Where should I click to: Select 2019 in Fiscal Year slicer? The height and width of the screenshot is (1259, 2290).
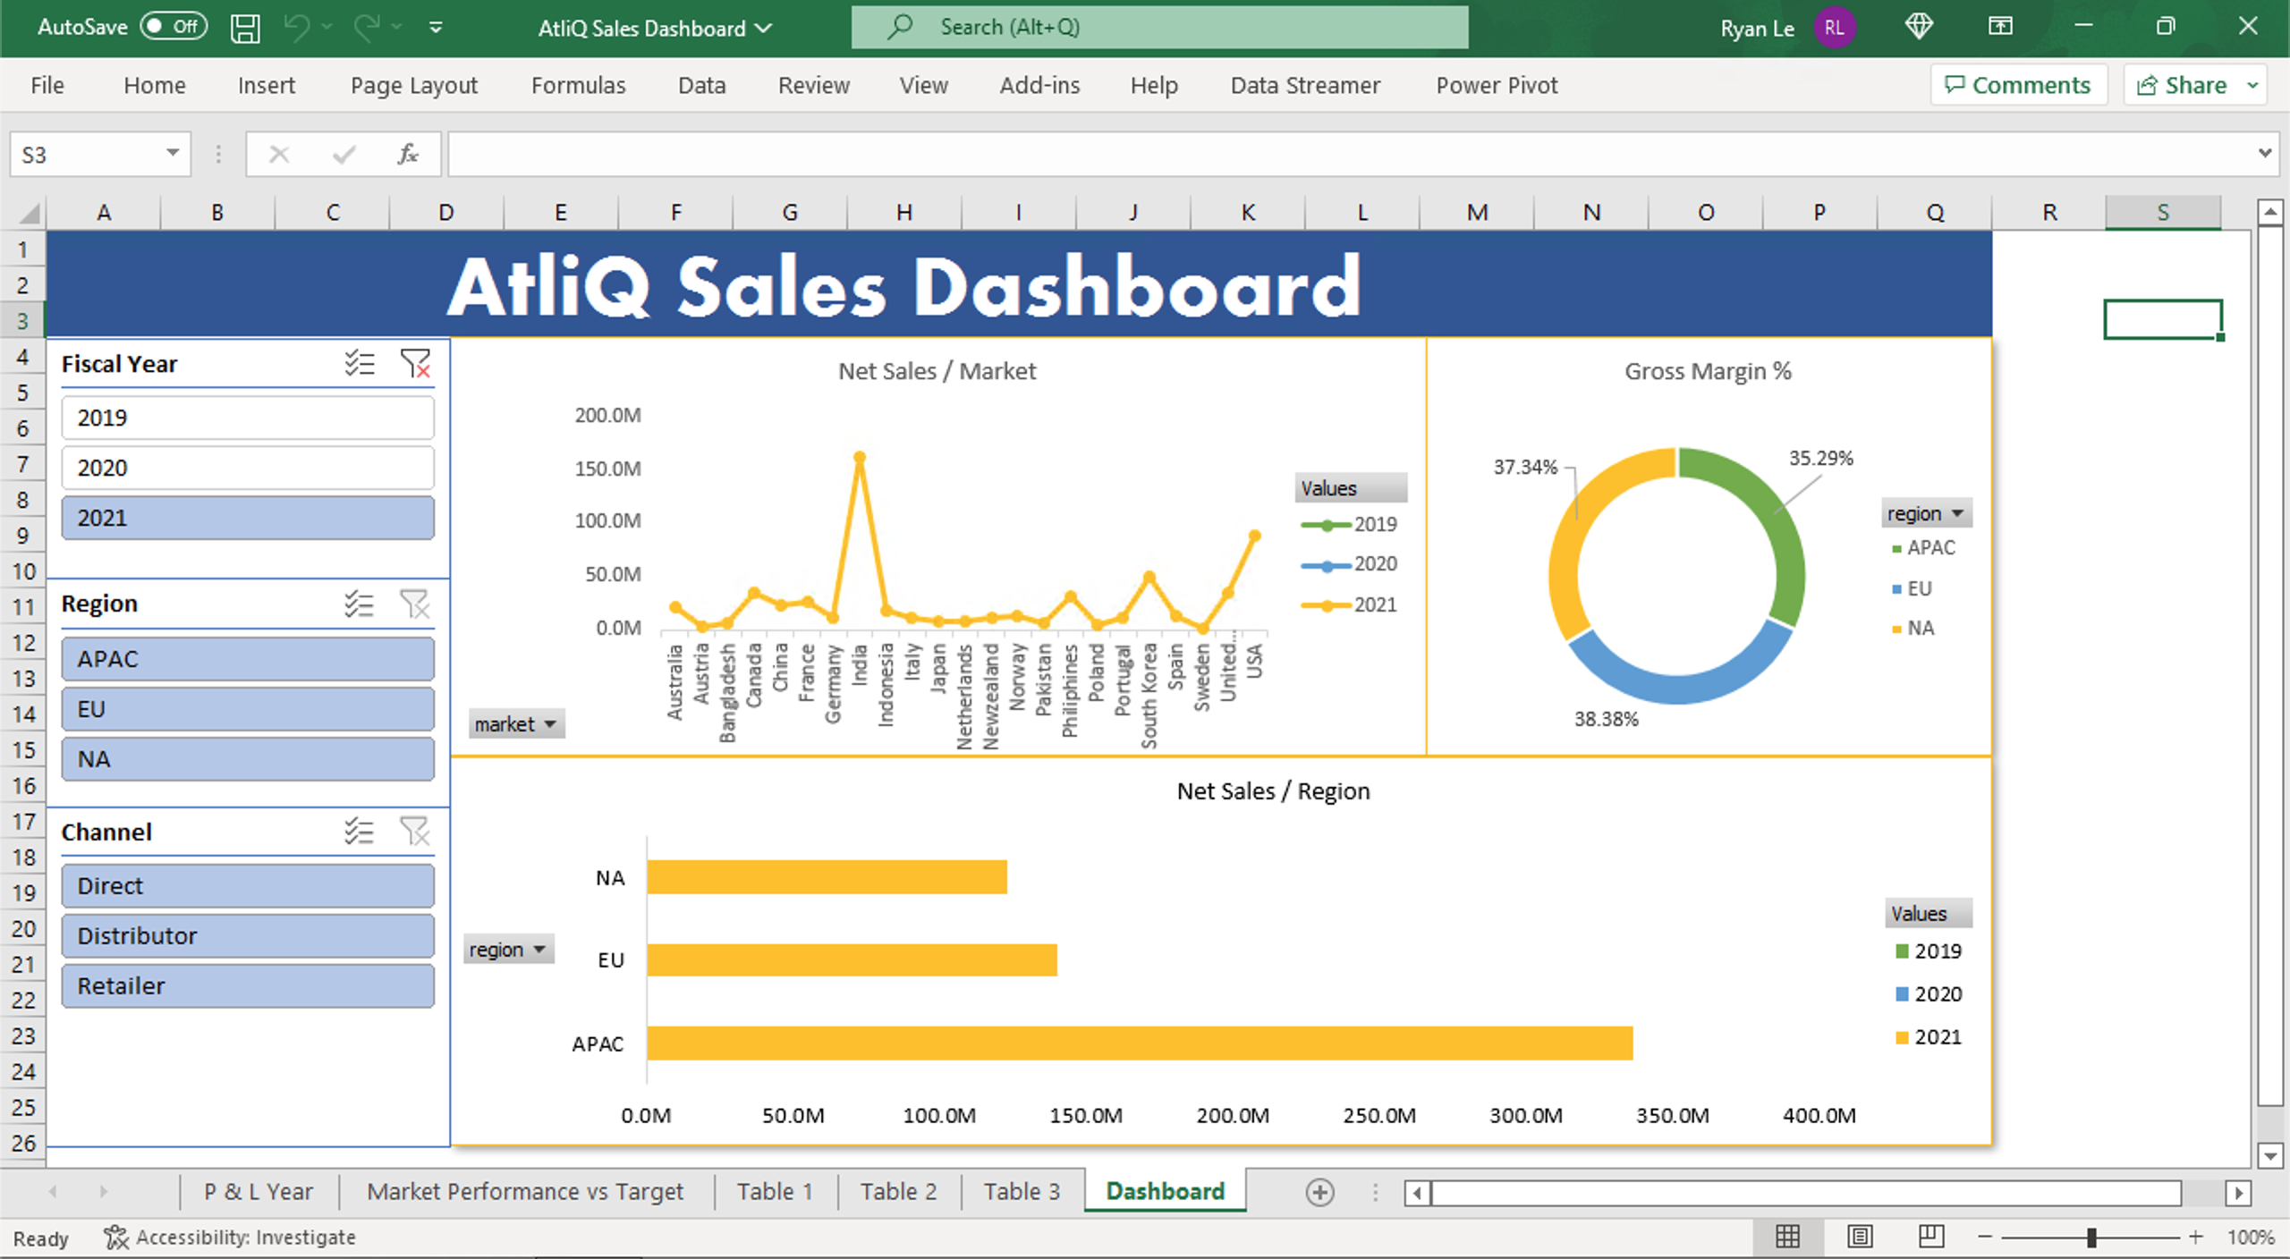point(248,418)
